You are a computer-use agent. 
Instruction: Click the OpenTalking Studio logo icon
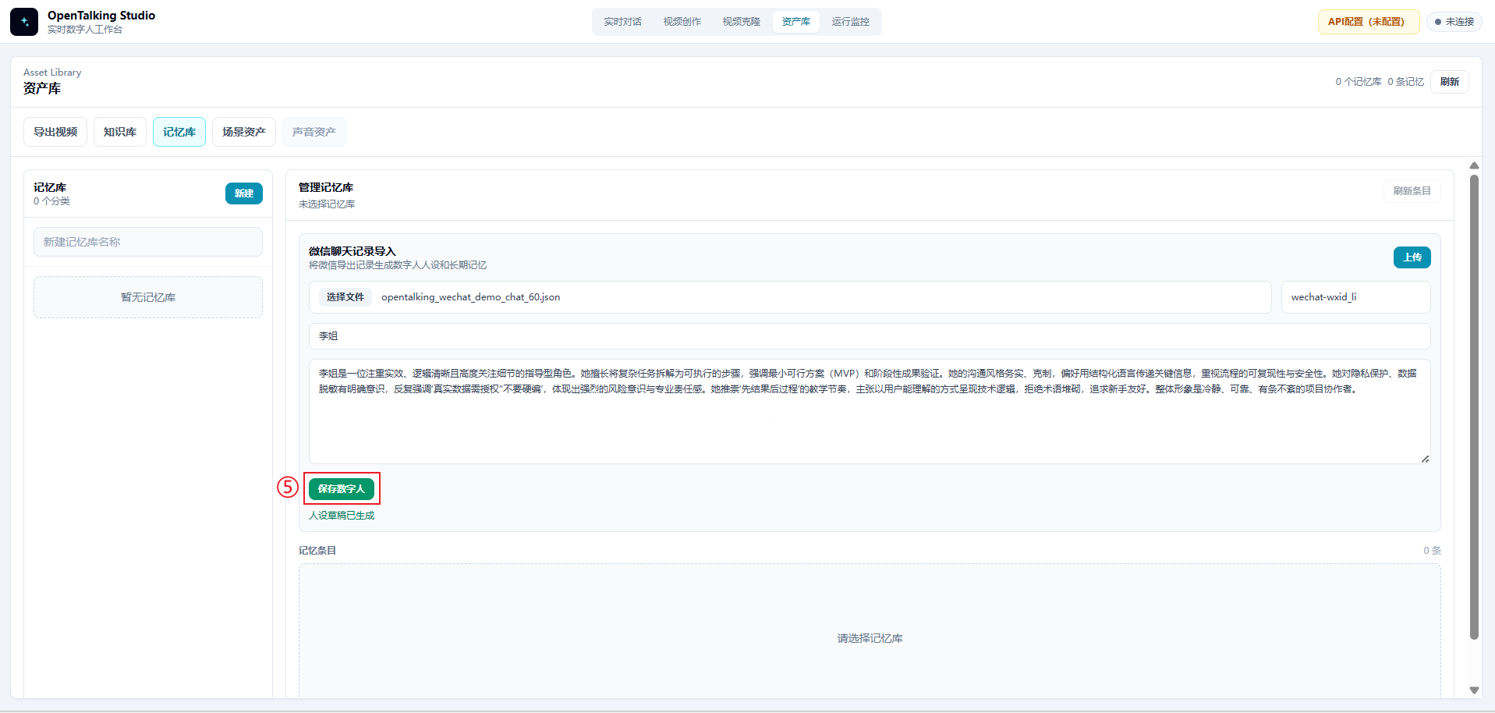(x=24, y=22)
